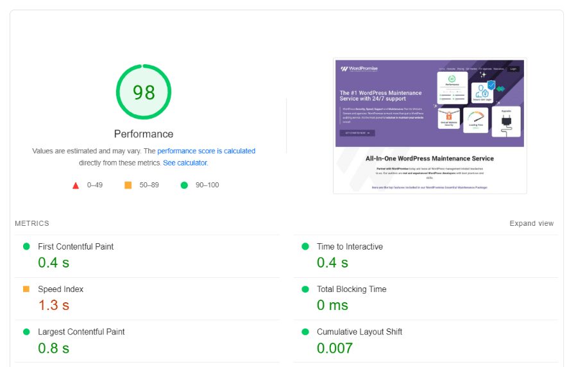
Task: Click the '1.3 s' Speed Index value
Action: click(54, 305)
